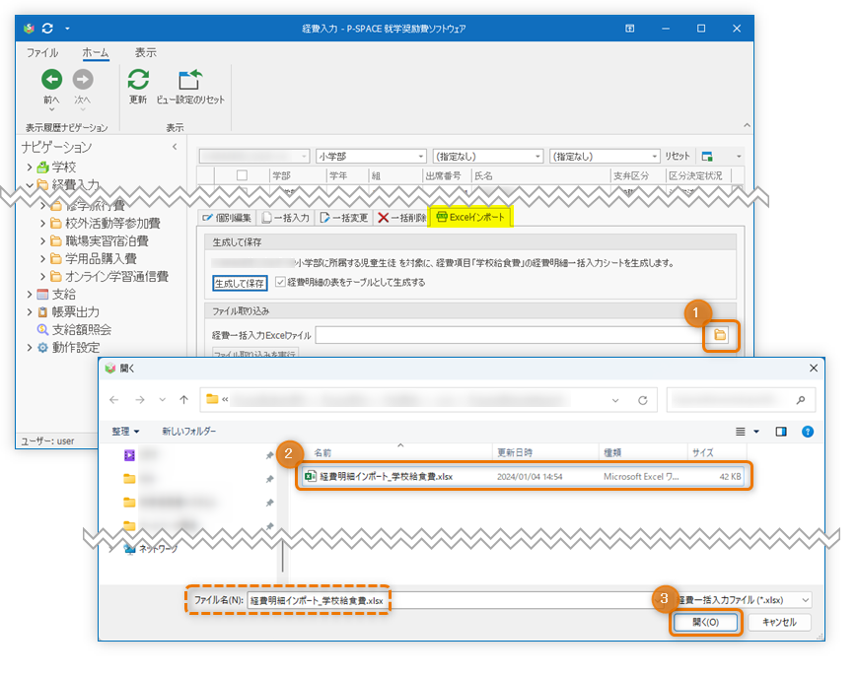The image size is (857, 677).
Task: Switch to the 表示 ribbon tab
Action: [x=146, y=52]
